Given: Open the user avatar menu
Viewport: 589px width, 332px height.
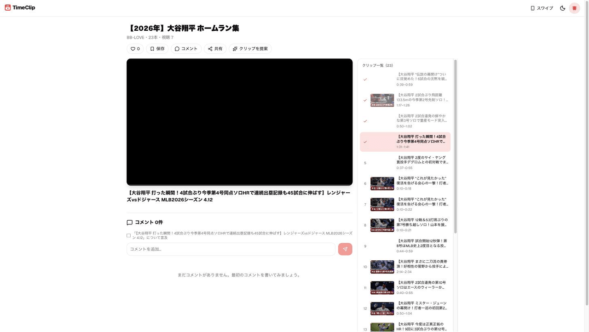Looking at the screenshot, I should 574,8.
